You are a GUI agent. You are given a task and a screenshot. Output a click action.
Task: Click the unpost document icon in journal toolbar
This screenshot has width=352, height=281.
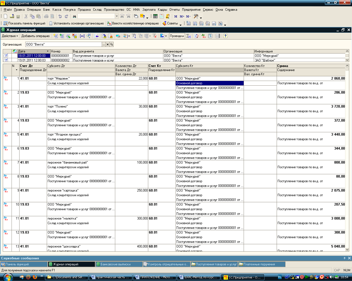[x=110, y=36]
